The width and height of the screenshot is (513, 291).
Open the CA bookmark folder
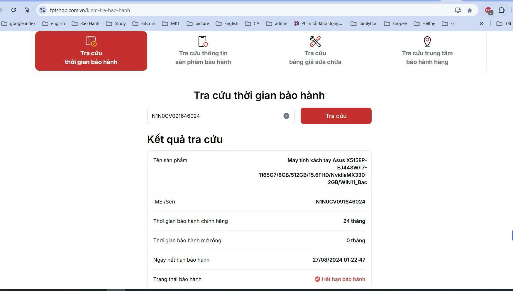pos(252,23)
